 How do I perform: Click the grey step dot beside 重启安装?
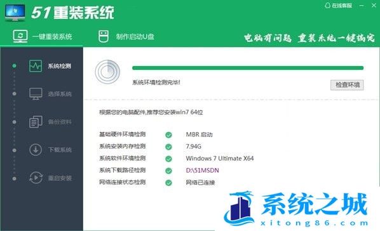click(x=15, y=179)
